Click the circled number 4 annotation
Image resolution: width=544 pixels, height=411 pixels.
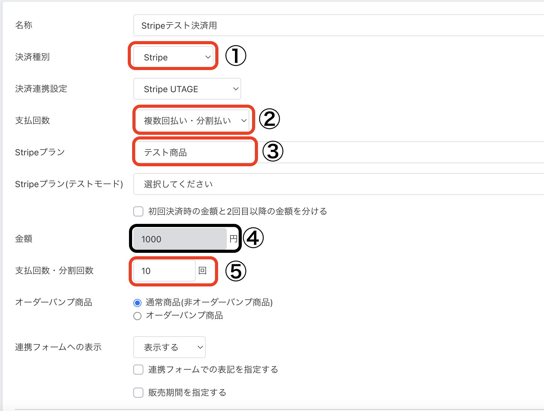pyautogui.click(x=253, y=238)
